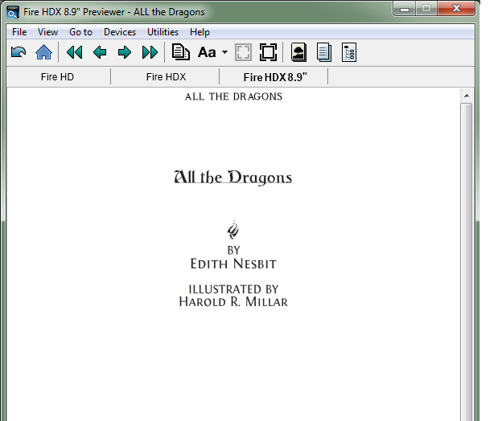Click the copy pages document icon
Image resolution: width=502 pixels, height=421 pixels.
(181, 52)
